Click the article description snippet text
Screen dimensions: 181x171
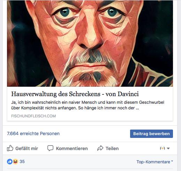click(88, 105)
